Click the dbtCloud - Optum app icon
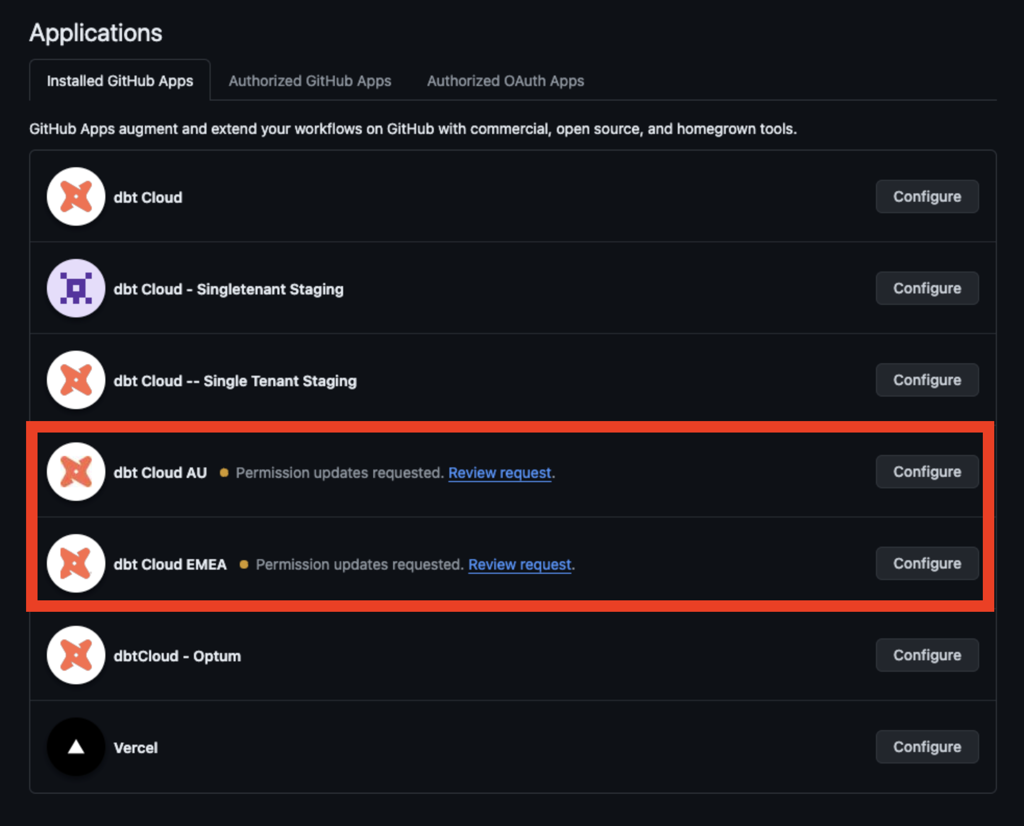Image resolution: width=1024 pixels, height=826 pixels. (76, 655)
